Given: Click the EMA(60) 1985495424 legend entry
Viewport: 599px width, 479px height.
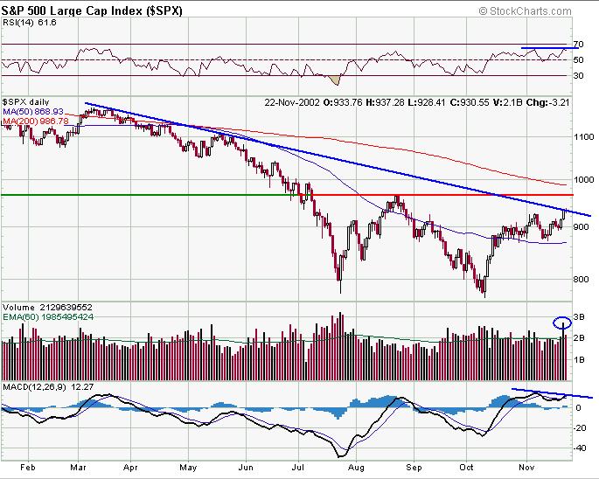Looking at the screenshot, I should 48,317.
